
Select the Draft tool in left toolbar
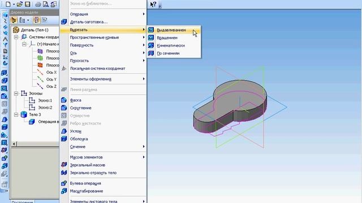(5, 120)
